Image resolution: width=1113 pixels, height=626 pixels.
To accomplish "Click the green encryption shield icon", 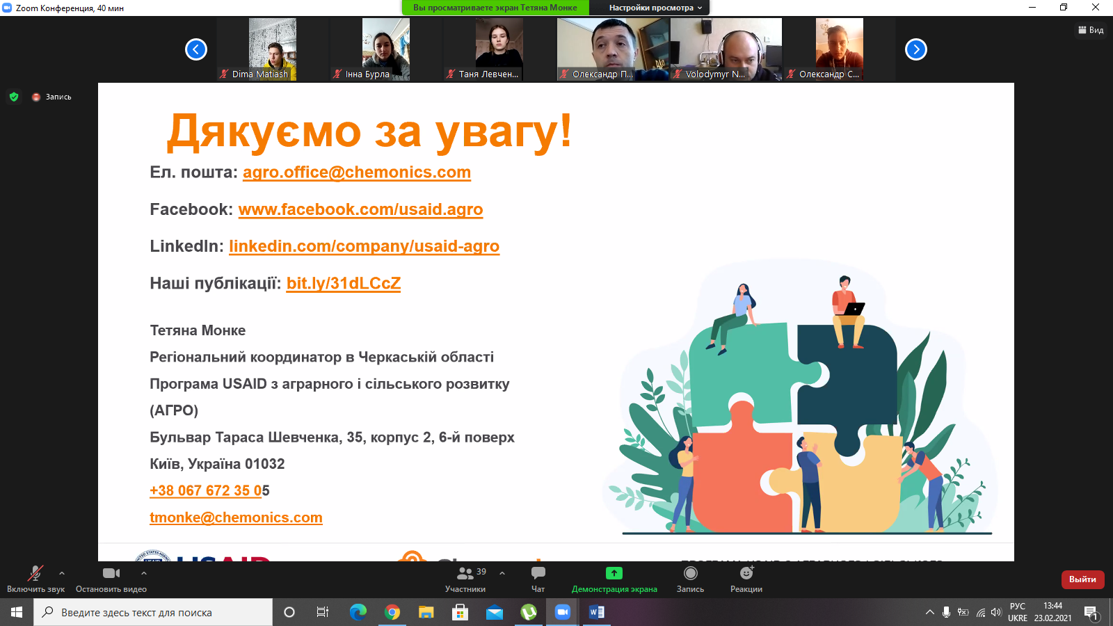I will pyautogui.click(x=14, y=97).
